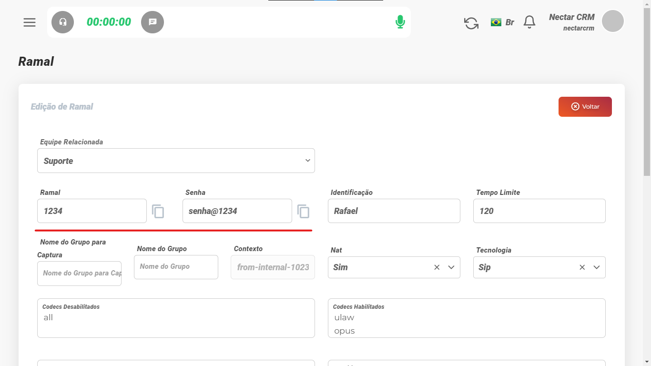Clear the Tecnologia selection with X
This screenshot has width=651, height=366.
582,267
